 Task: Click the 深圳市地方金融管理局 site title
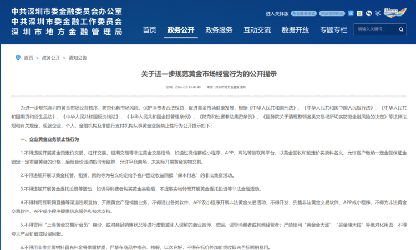(x=67, y=32)
